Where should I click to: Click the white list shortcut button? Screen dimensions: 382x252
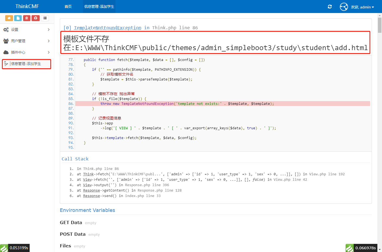pos(45,18)
